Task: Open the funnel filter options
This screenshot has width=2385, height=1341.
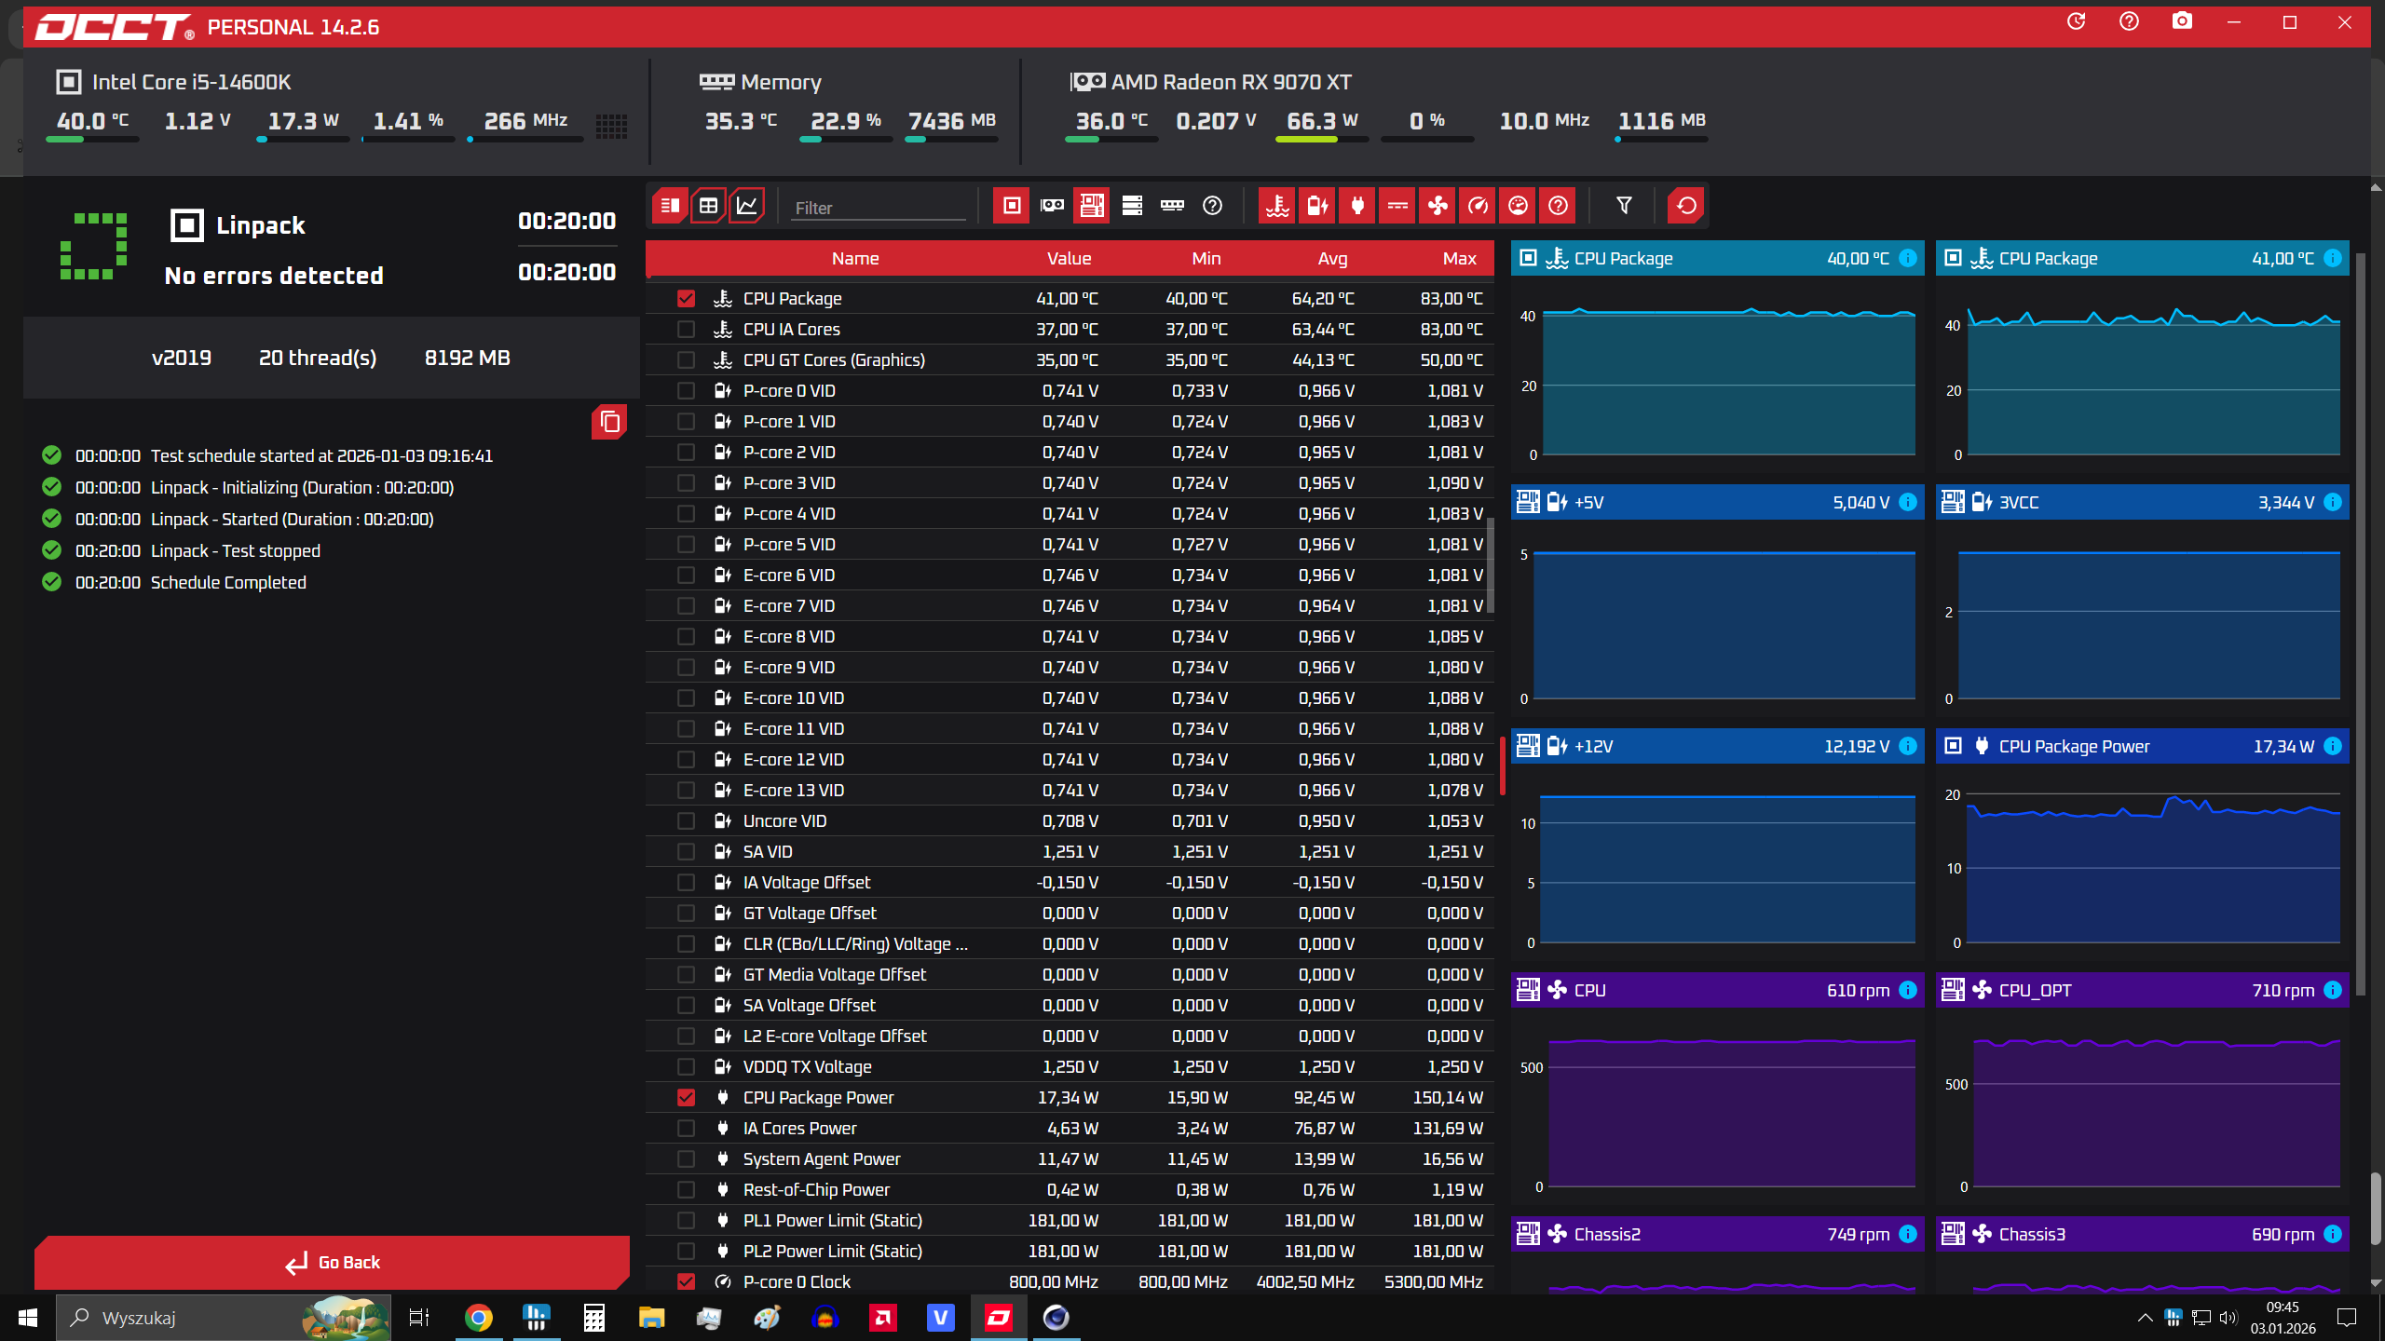Action: click(x=1624, y=206)
